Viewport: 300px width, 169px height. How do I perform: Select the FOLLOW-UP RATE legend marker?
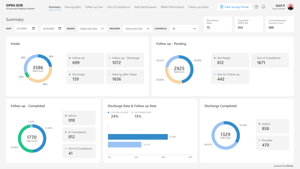click(x=109, y=112)
